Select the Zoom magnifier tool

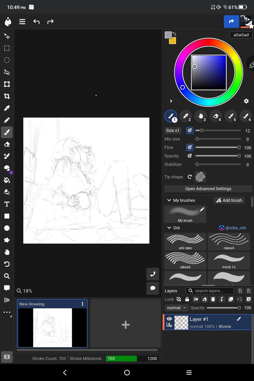coord(7,276)
